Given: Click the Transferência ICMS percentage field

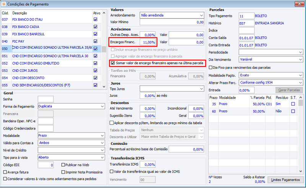Looking at the screenshot, I should click(148, 164).
